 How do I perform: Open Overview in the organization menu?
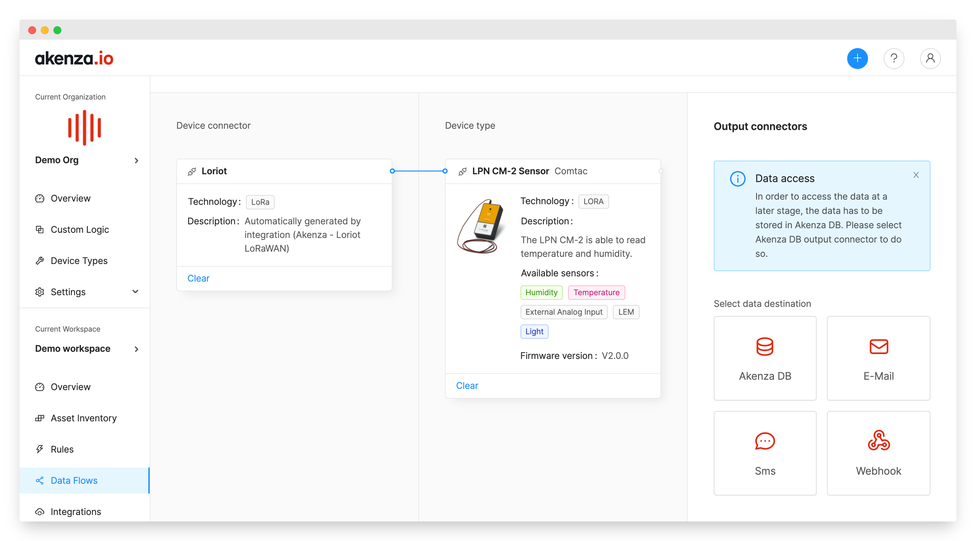(85, 198)
